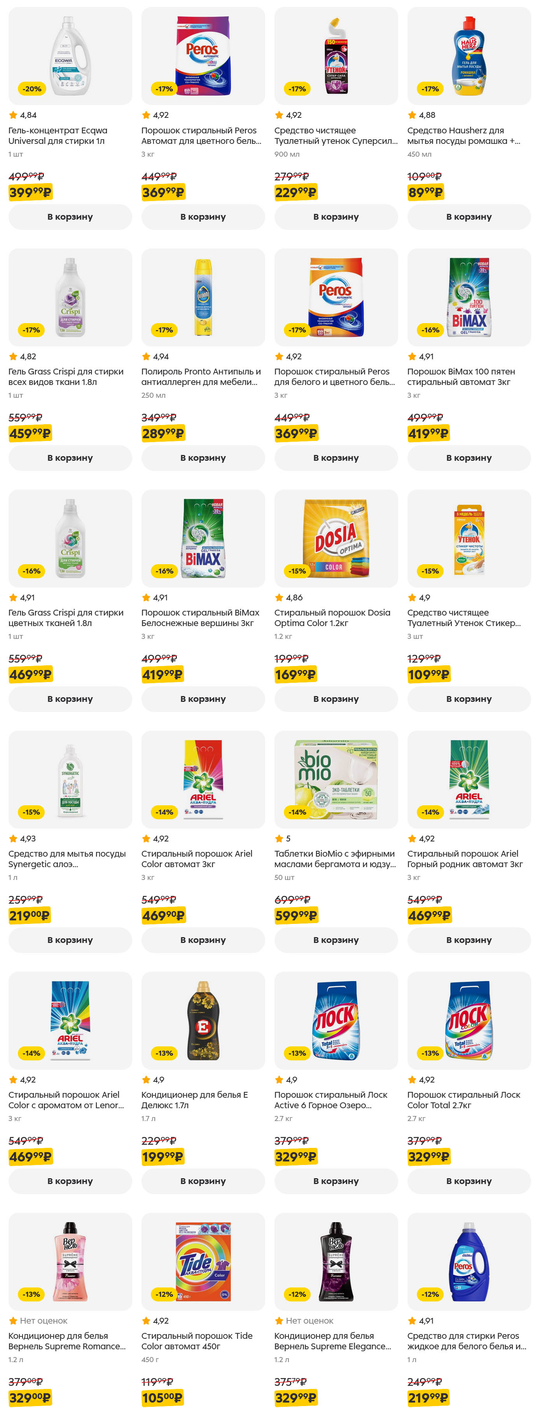
Task: Click the -20% discount badge on Ecqwa gel
Action: (32, 89)
